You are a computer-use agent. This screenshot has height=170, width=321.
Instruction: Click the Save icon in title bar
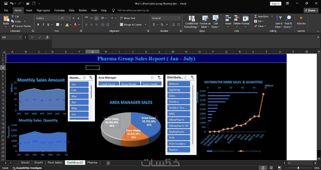tap(6, 3)
